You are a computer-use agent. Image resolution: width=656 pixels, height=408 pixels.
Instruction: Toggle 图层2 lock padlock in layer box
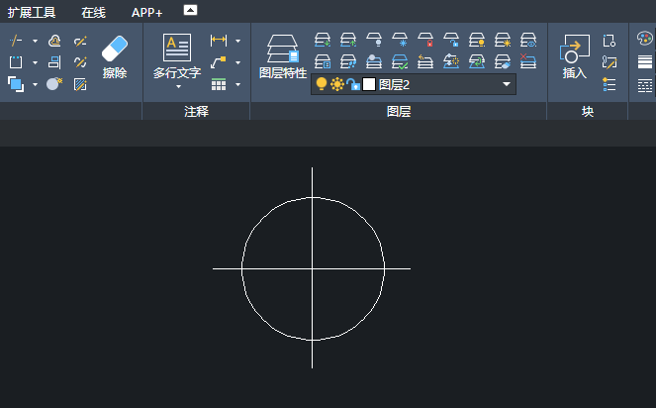point(353,84)
